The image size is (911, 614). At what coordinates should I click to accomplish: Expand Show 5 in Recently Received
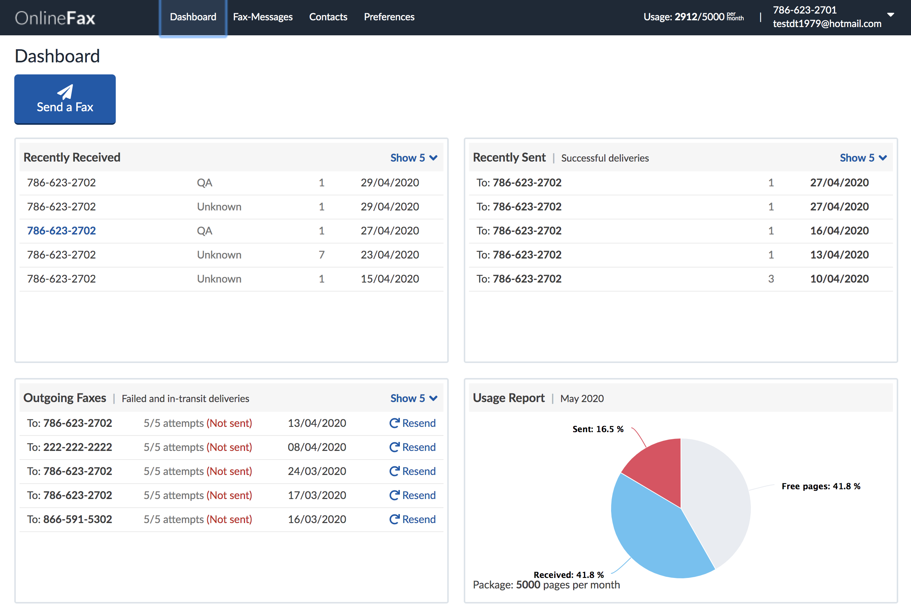tap(413, 158)
